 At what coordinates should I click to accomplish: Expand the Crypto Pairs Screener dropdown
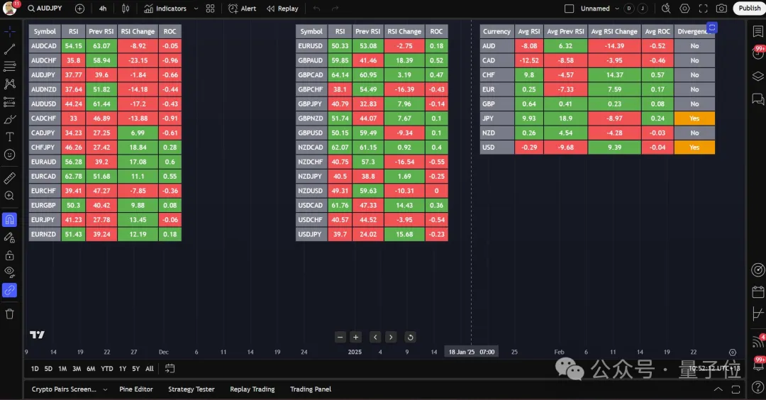[105, 389]
